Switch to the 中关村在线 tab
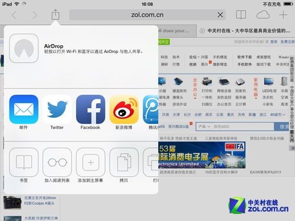This screenshot has height=221, width=295. pos(246,31)
